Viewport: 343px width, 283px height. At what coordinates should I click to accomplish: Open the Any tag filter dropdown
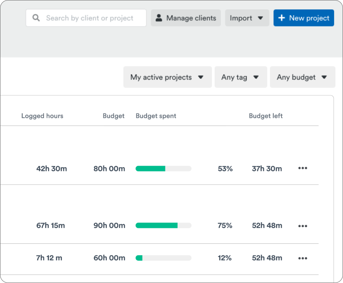pyautogui.click(x=240, y=77)
